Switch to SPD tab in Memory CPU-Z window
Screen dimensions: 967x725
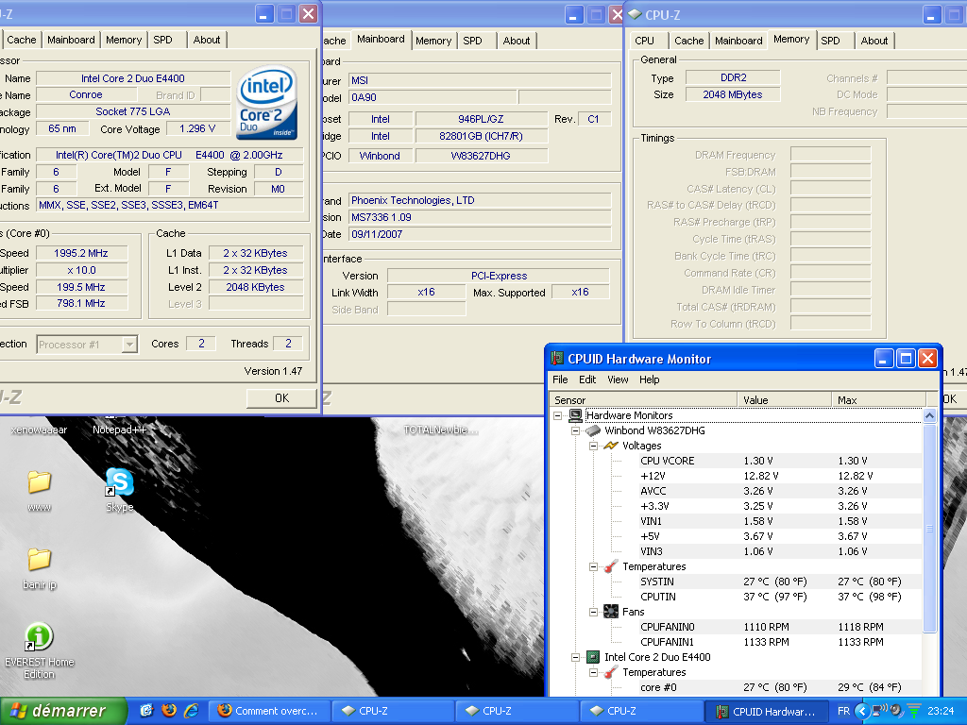click(x=830, y=41)
